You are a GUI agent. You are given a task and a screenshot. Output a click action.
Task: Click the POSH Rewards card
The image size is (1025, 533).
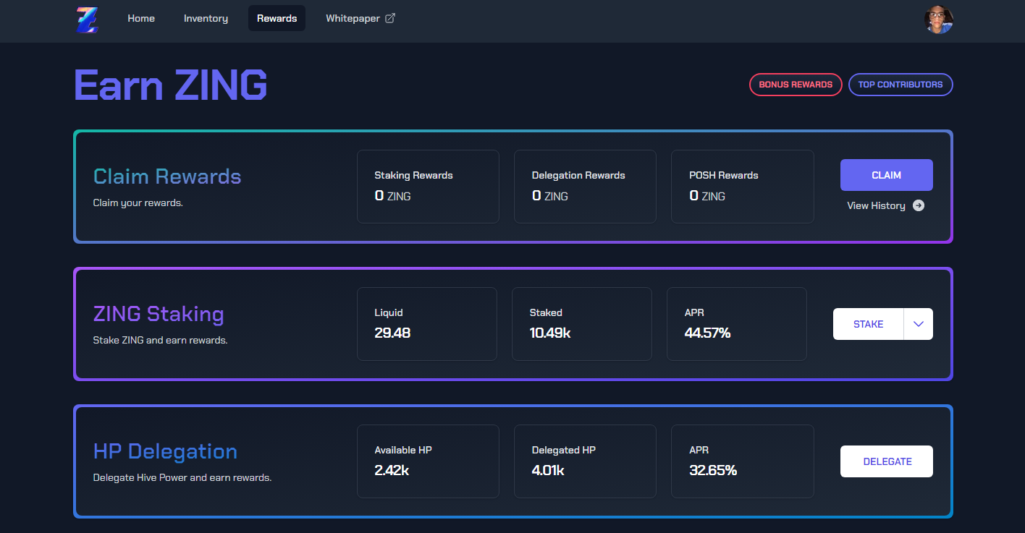[x=743, y=187]
